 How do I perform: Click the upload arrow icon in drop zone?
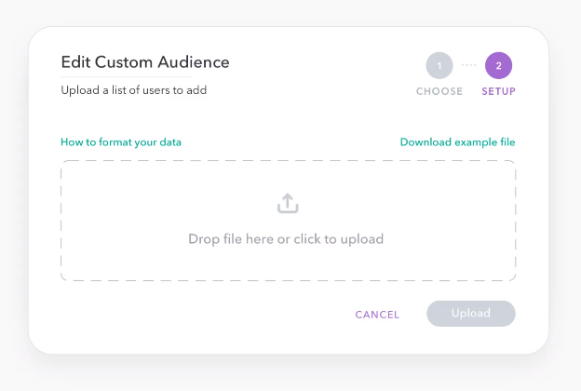(x=288, y=203)
